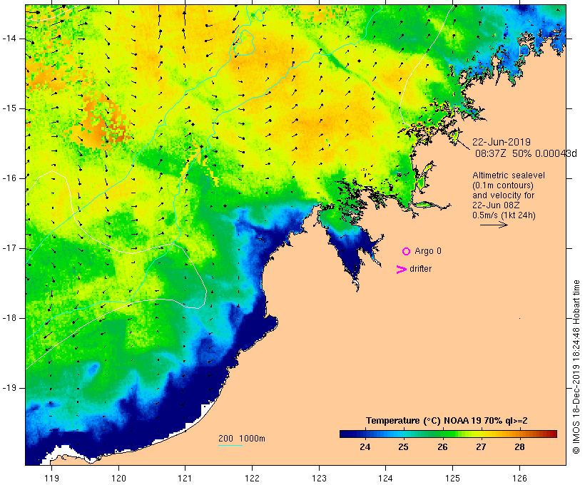The height and width of the screenshot is (485, 585).
Task: Click the latitude label '-19'
Action: (9, 388)
